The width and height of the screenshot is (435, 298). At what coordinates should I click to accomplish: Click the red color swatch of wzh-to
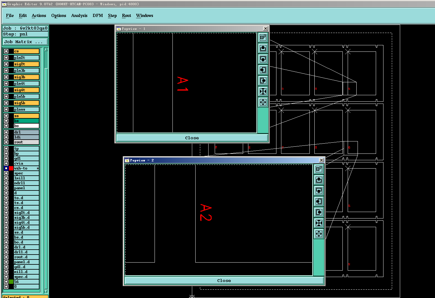pyautogui.click(x=11, y=168)
